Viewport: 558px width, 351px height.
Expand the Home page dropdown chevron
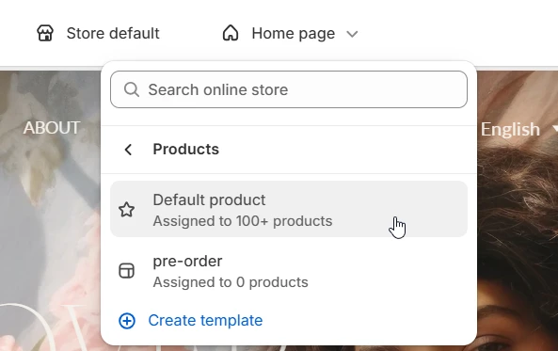click(x=352, y=34)
